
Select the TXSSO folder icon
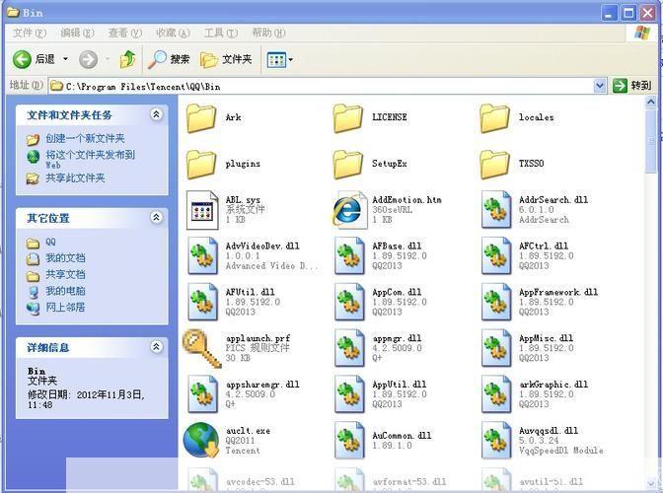494,165
